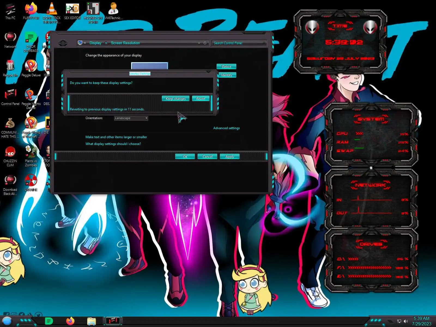Open SEX EDITOR HxD shortcut
This screenshot has width=436, height=327.
pos(72,11)
